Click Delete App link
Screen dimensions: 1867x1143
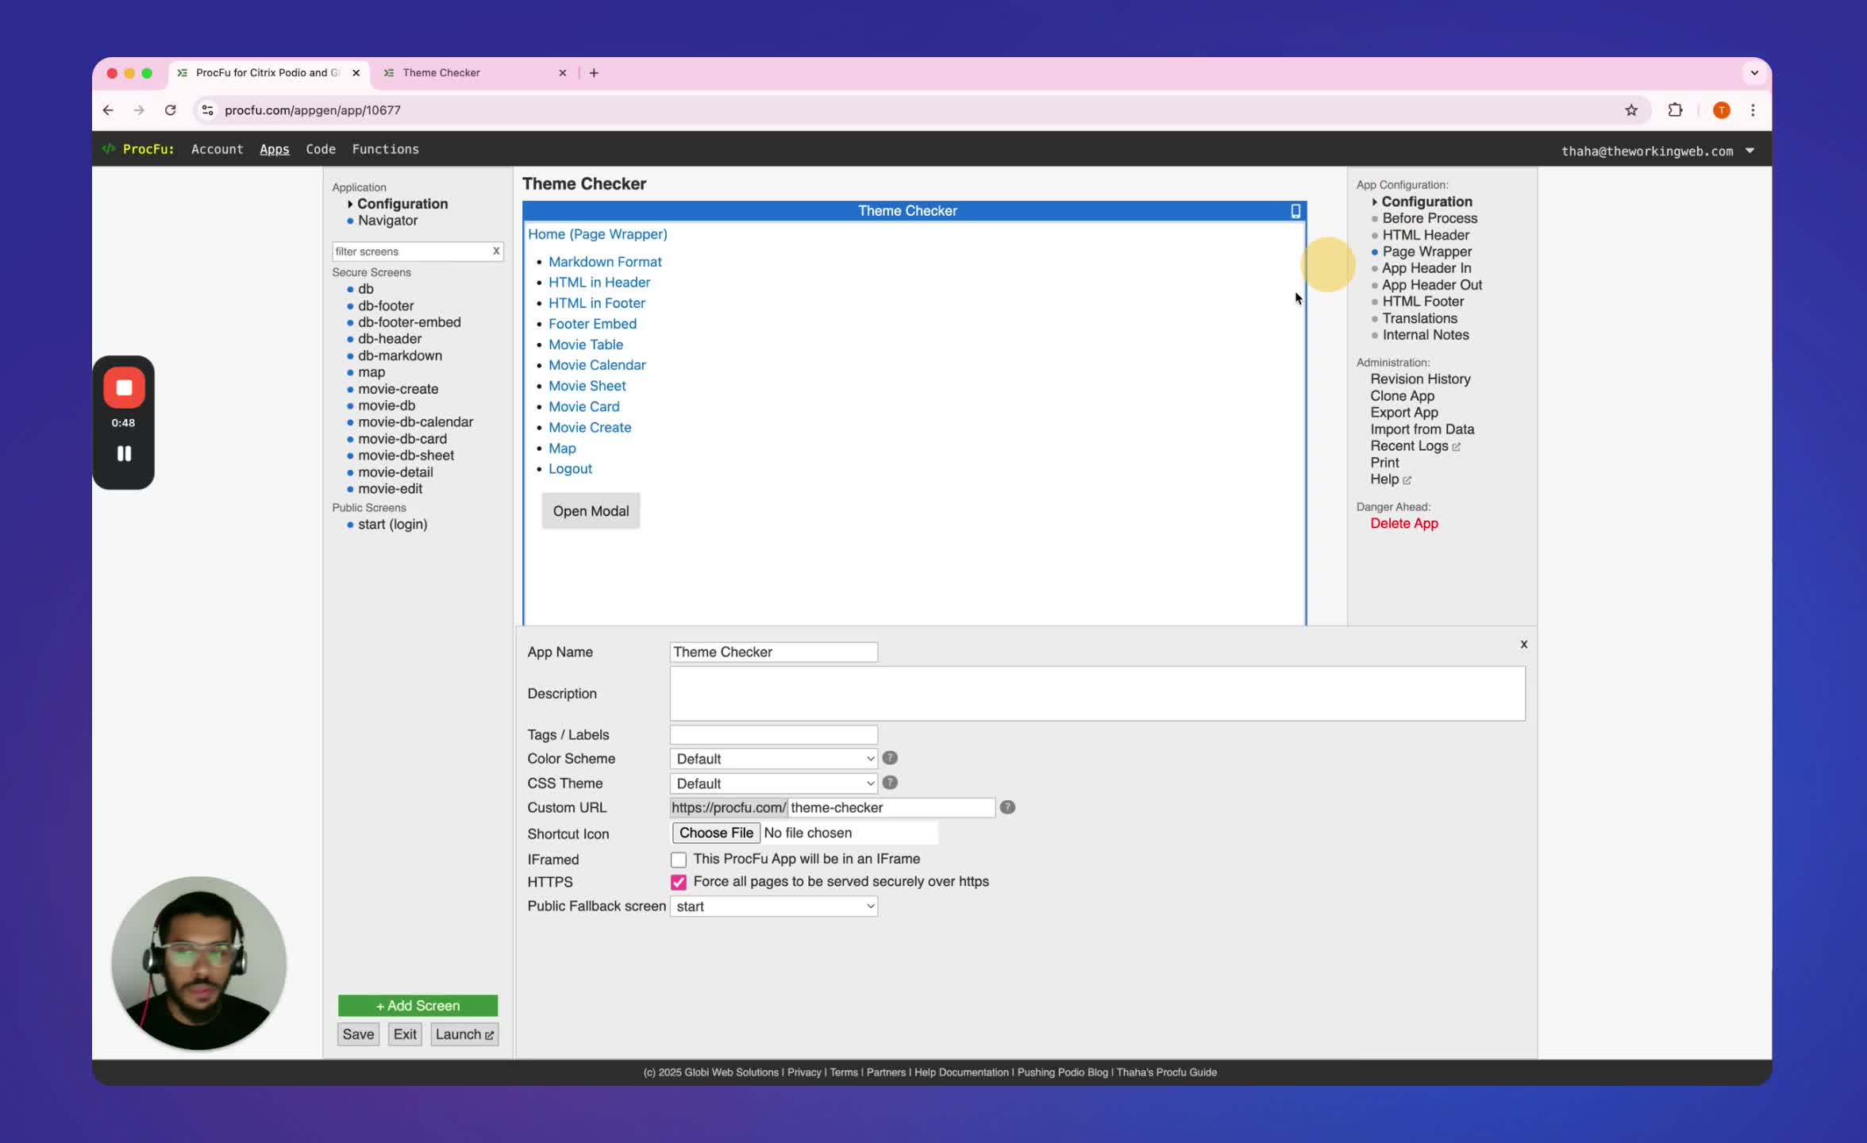click(1403, 523)
